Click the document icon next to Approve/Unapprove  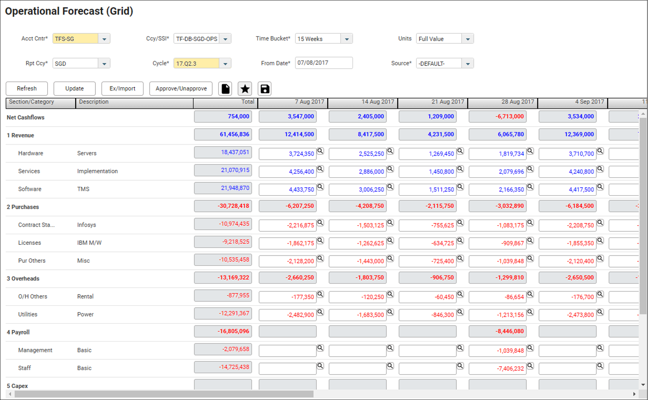click(x=226, y=89)
